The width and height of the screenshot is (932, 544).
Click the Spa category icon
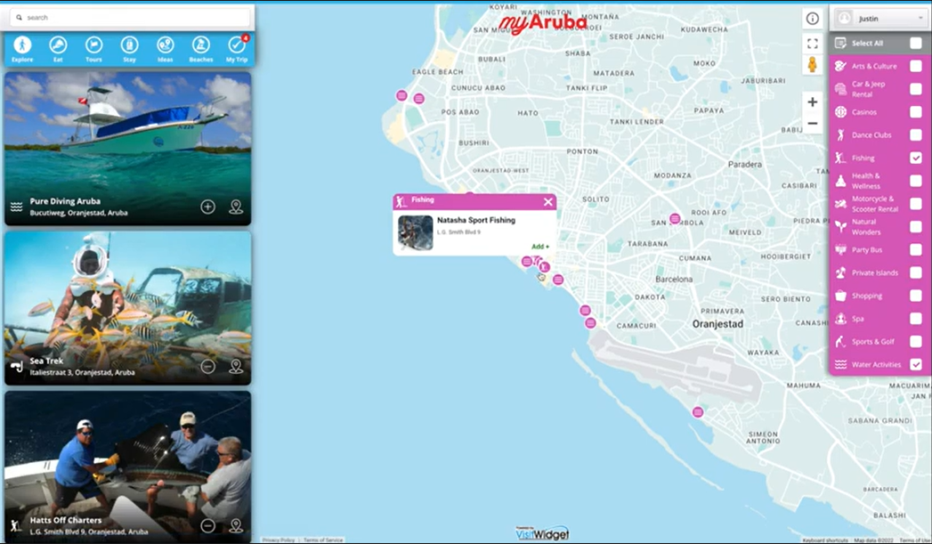pos(840,319)
